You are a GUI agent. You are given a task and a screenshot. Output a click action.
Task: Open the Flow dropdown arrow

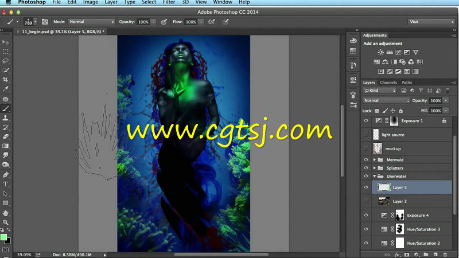pyautogui.click(x=201, y=22)
